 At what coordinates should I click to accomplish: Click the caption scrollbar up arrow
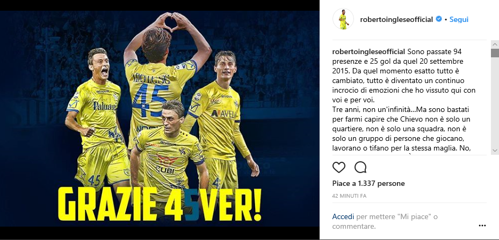click(x=495, y=44)
